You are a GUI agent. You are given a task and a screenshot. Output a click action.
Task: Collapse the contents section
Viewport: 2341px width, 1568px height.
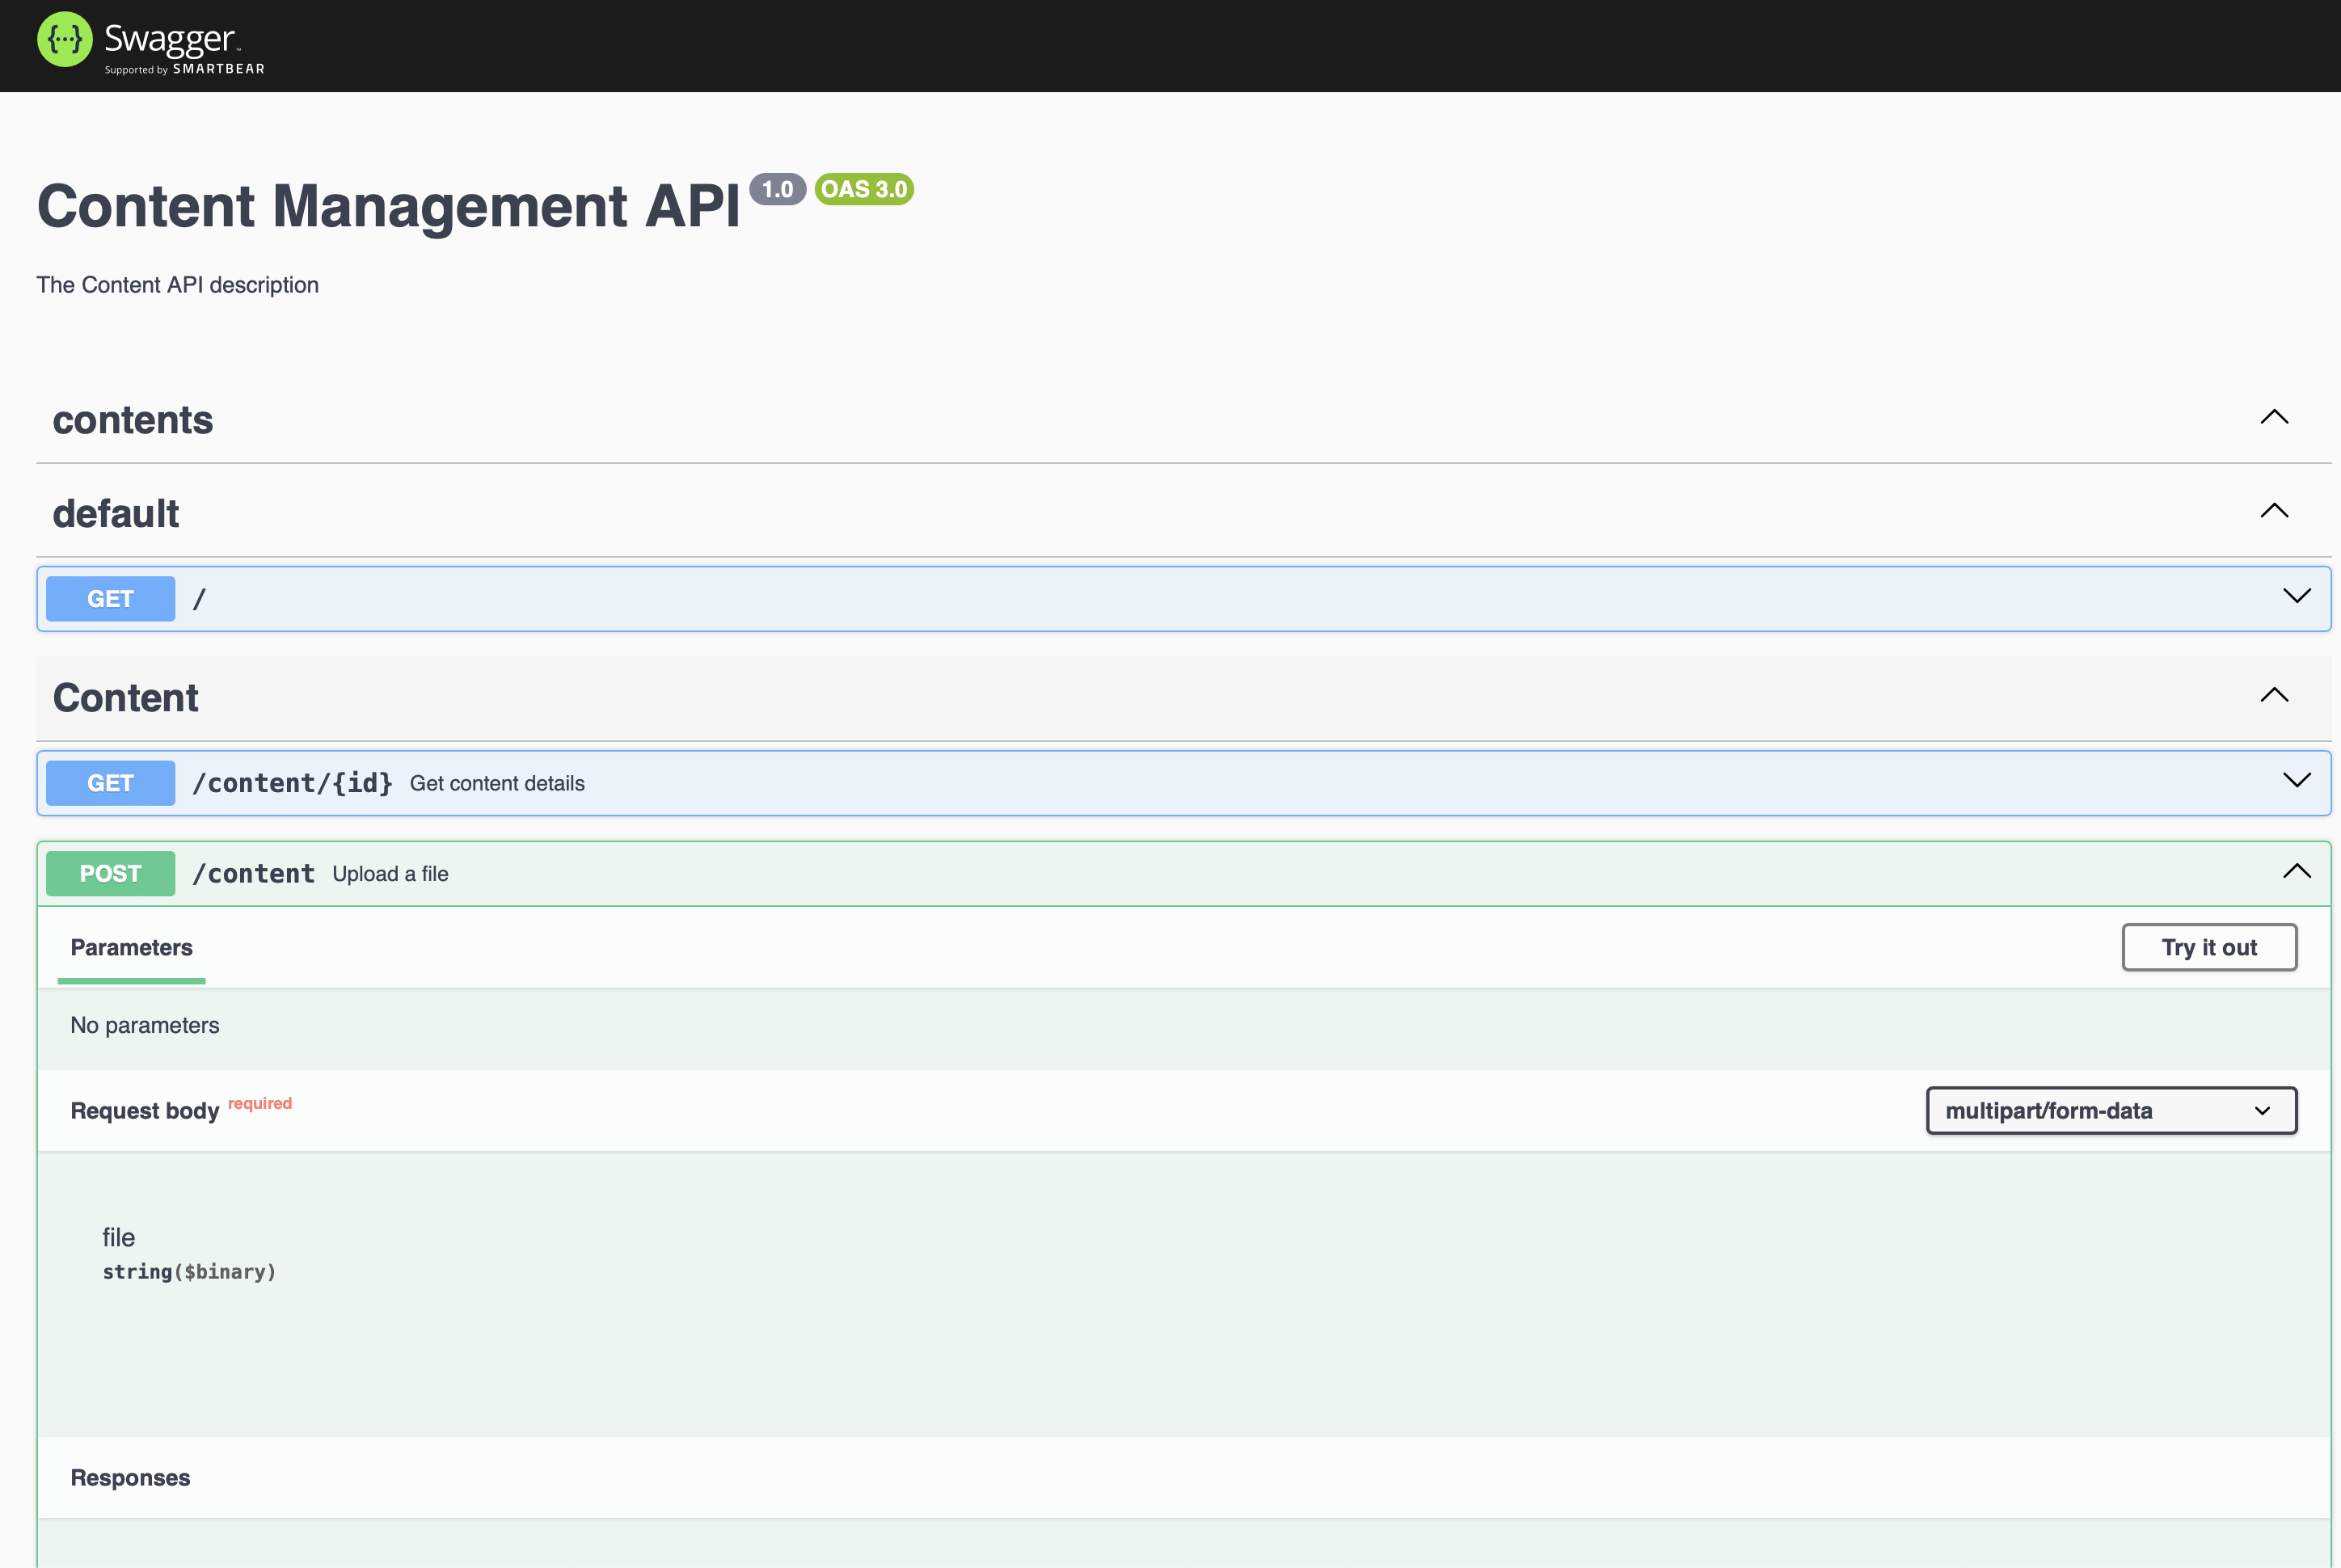click(2276, 417)
